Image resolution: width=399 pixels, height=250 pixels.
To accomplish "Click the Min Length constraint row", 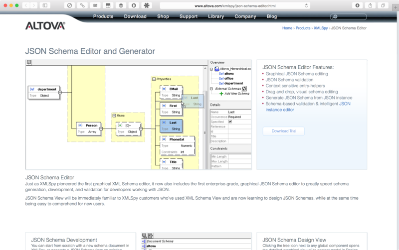I will point(231,156).
